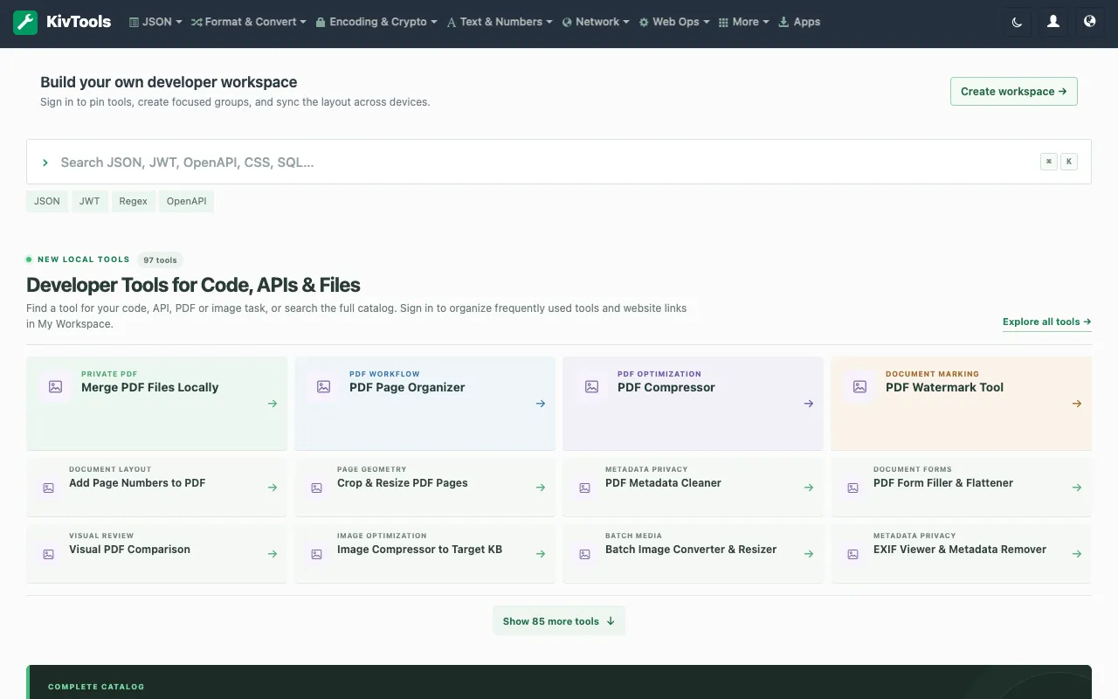Click the Create workspace button
The height and width of the screenshot is (699, 1118).
coord(1013,91)
